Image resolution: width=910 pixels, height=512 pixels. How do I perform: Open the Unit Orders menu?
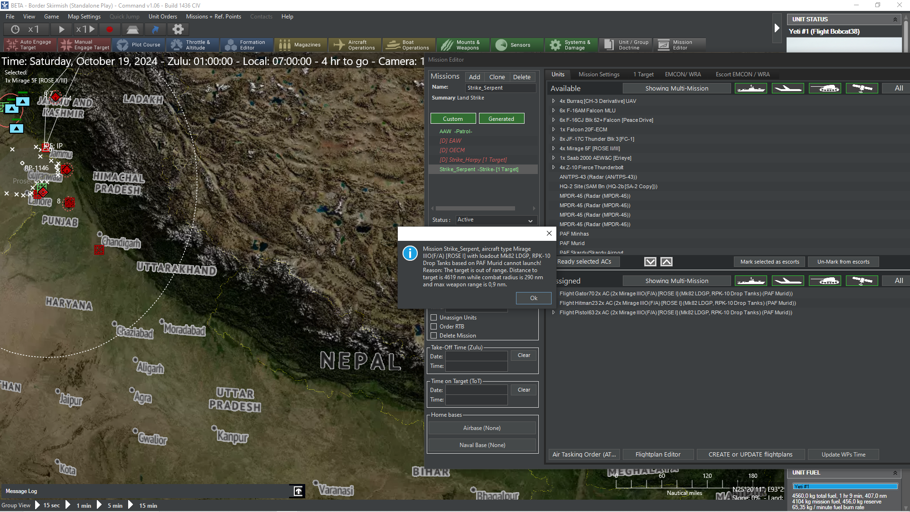click(162, 17)
